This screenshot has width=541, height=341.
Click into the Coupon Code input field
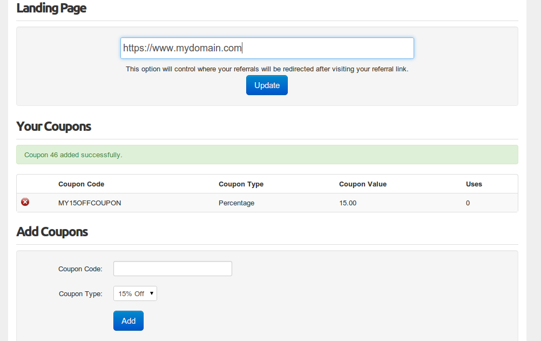point(173,269)
